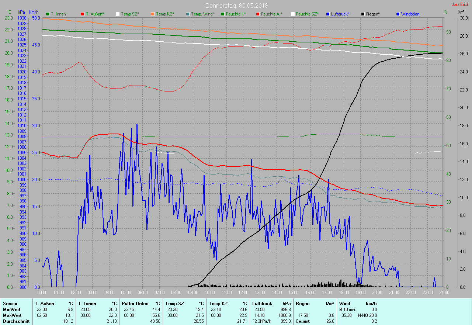This screenshot has width=472, height=325.
Task: Click the blue Luftdruck legend square
Action: point(328,14)
